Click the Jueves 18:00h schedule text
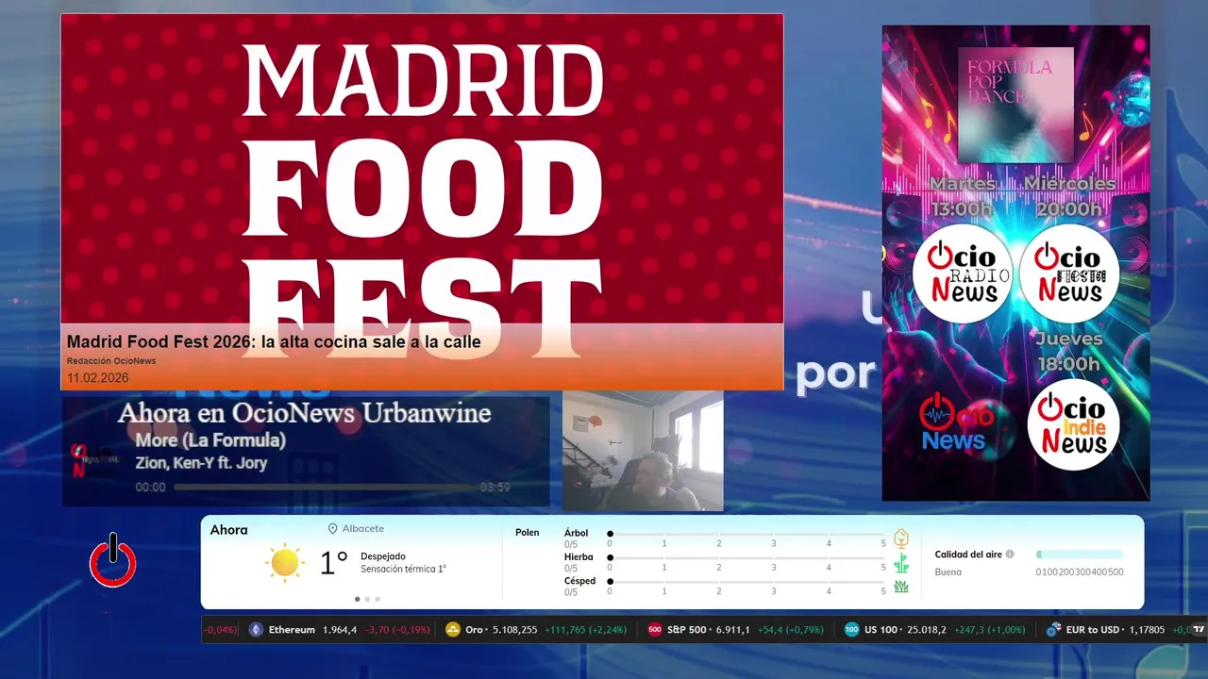The image size is (1208, 679). click(x=1069, y=351)
